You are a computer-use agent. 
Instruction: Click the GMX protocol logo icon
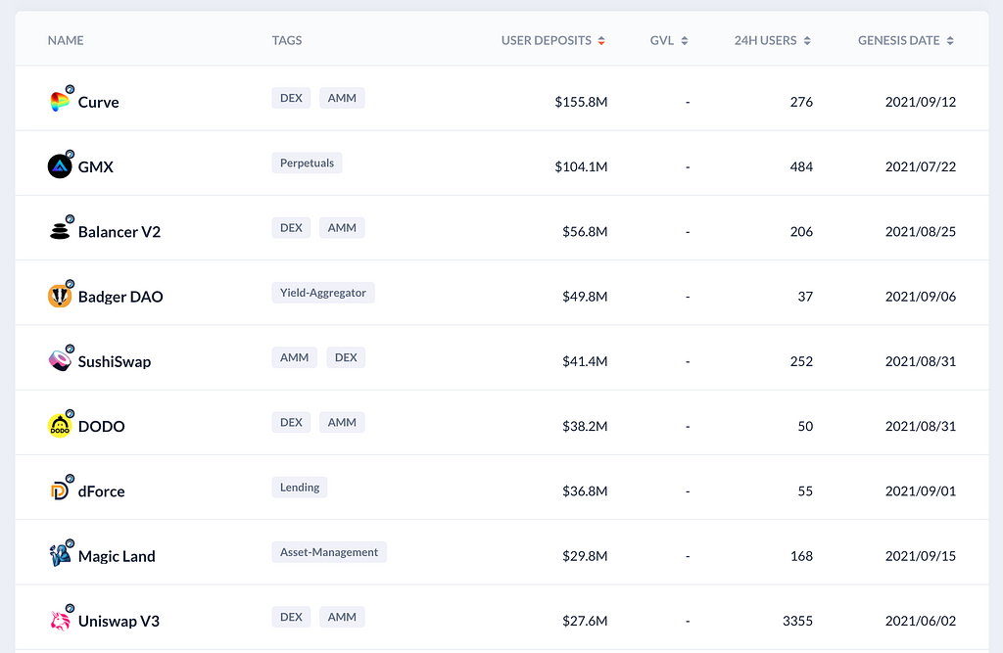(x=60, y=166)
